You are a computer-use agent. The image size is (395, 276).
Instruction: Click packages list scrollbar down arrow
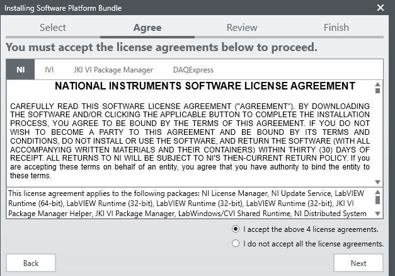[x=377, y=214]
